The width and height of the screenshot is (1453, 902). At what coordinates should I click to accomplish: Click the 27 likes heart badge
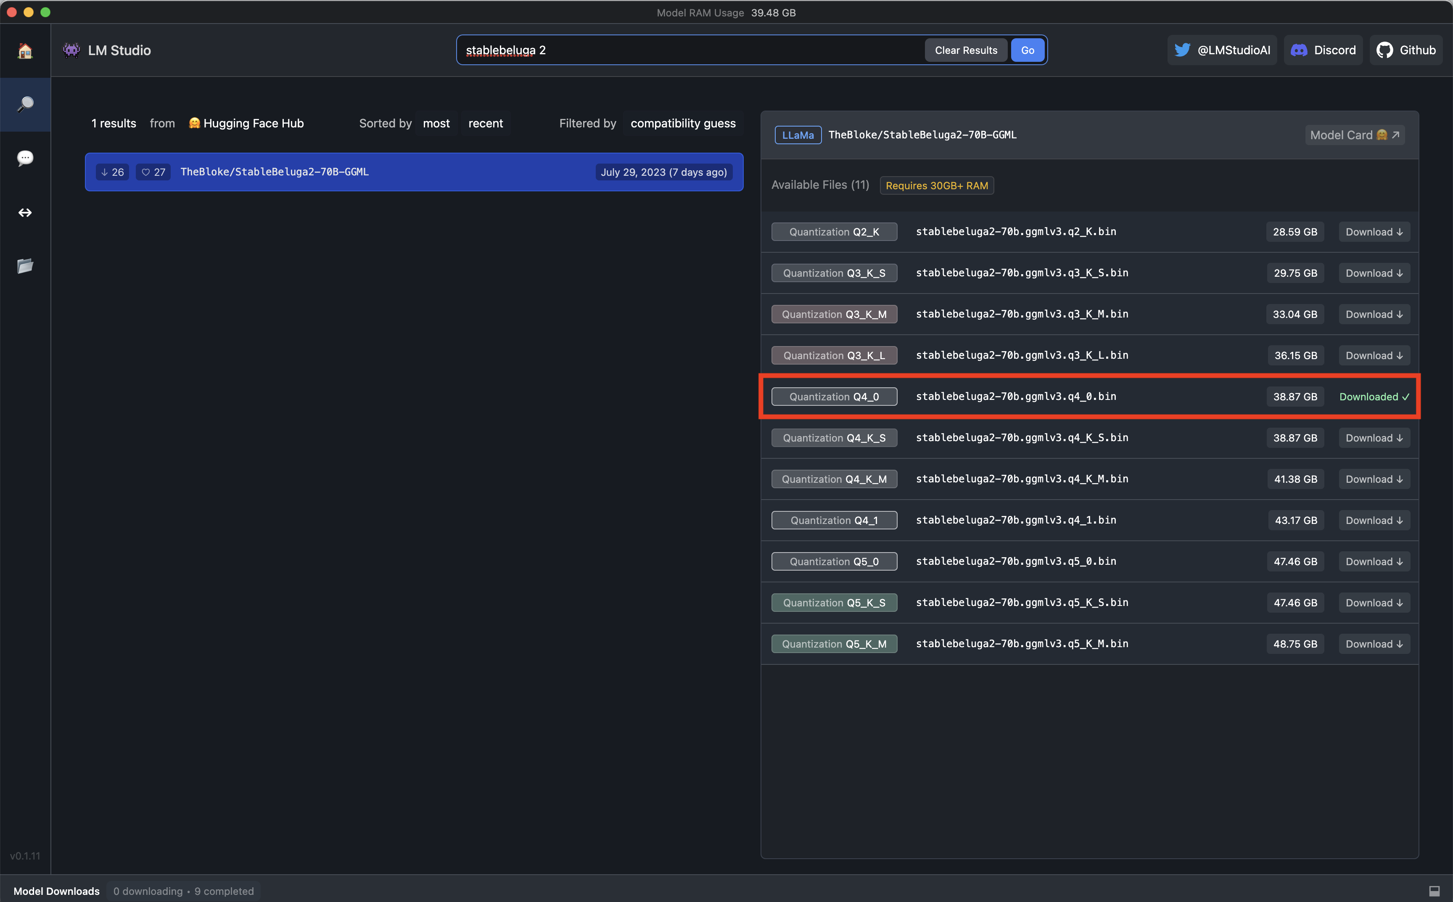tap(153, 172)
